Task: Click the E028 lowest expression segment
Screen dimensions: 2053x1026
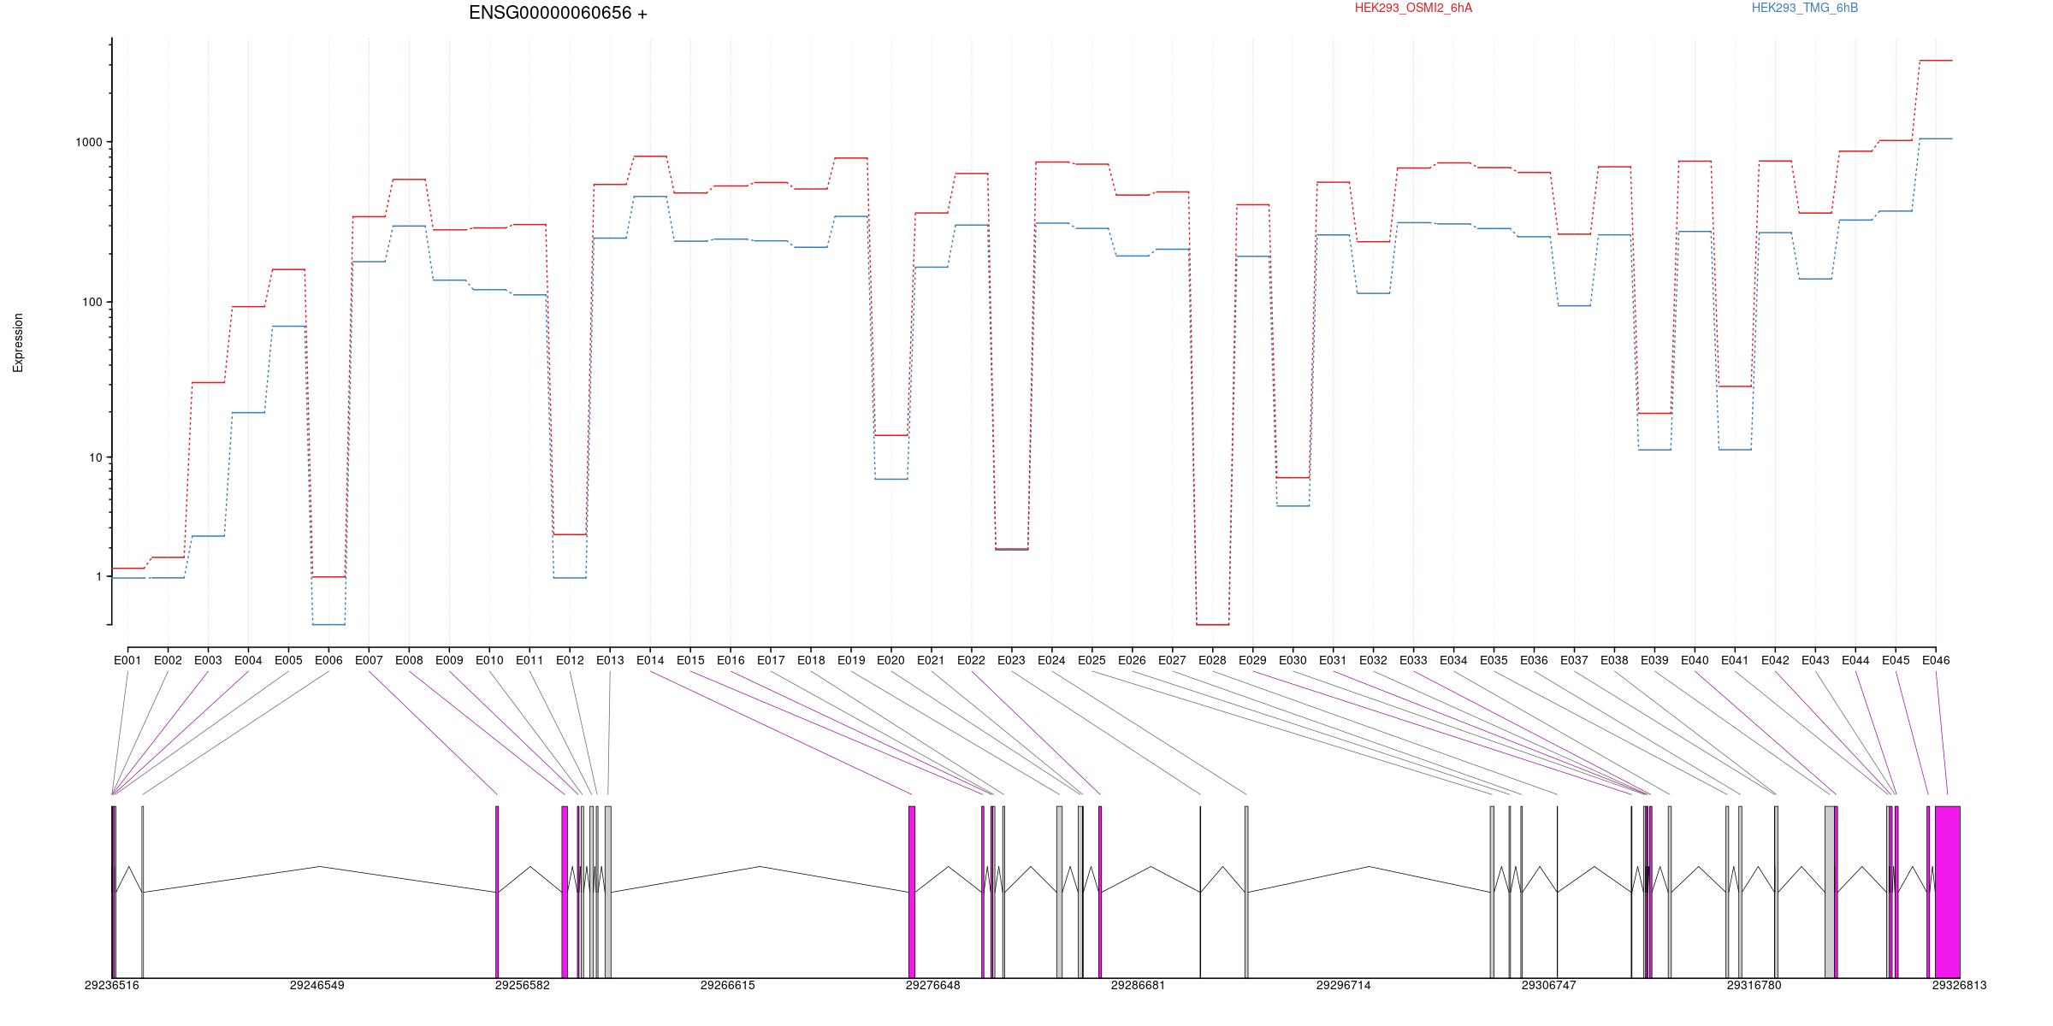Action: [x=1212, y=625]
